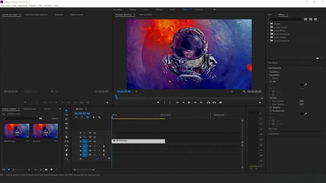
Task: Click the Background color swatch
Action: tap(302, 114)
